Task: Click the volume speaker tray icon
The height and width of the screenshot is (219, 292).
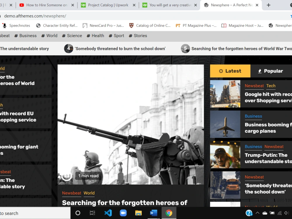Action: click(287, 213)
